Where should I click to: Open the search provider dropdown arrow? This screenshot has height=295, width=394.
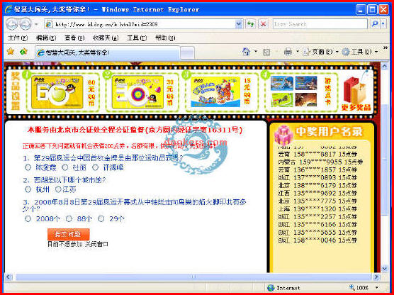(x=383, y=24)
